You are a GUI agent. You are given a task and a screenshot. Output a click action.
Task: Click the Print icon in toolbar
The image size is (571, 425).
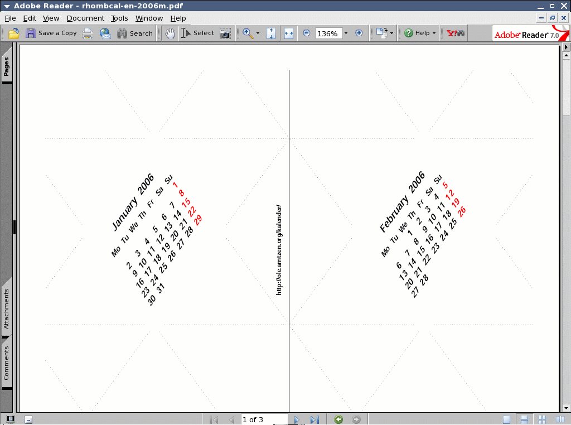(88, 33)
